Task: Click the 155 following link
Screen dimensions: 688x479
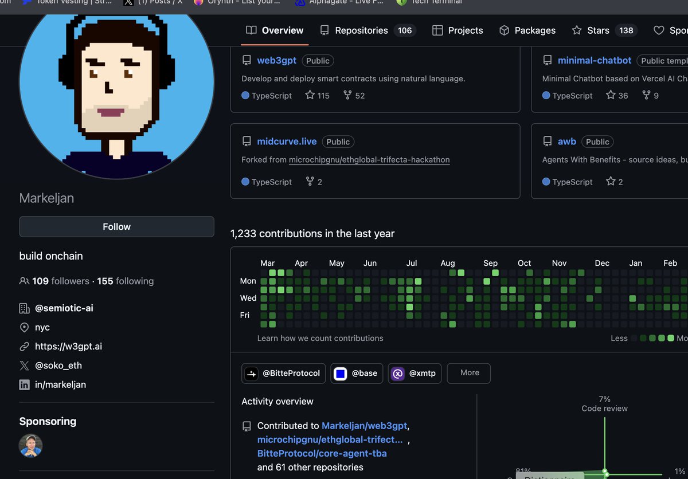Action: 126,281
